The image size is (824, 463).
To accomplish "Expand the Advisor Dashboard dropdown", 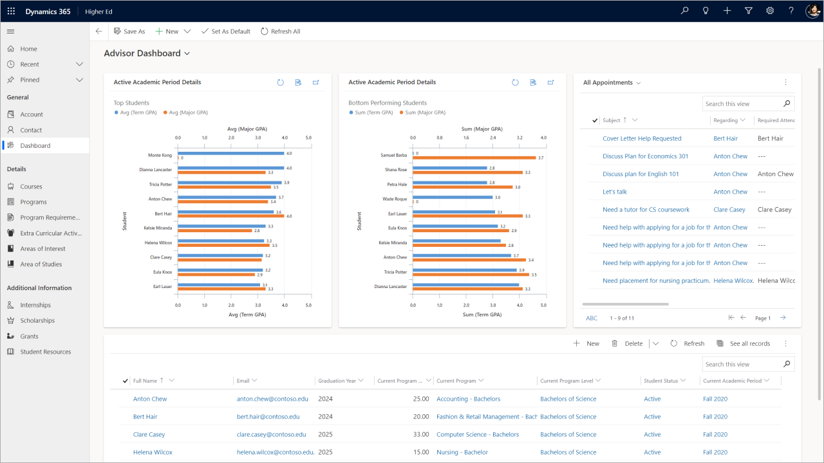I will coord(186,53).
